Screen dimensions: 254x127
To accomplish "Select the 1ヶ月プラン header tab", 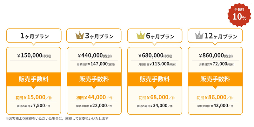I will click(x=34, y=36).
